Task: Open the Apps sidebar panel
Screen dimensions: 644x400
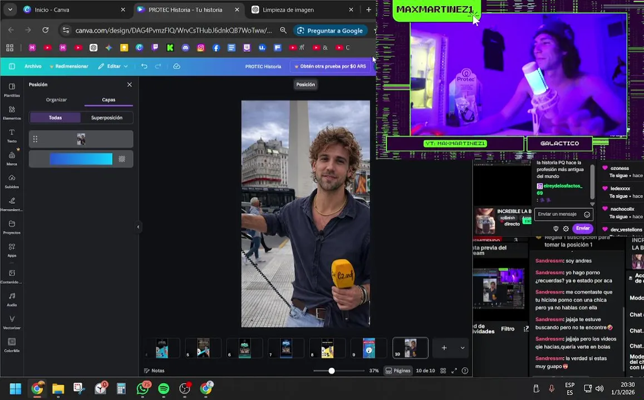Action: point(12,250)
